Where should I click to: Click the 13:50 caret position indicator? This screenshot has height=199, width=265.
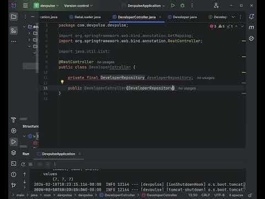pyautogui.click(x=193, y=195)
